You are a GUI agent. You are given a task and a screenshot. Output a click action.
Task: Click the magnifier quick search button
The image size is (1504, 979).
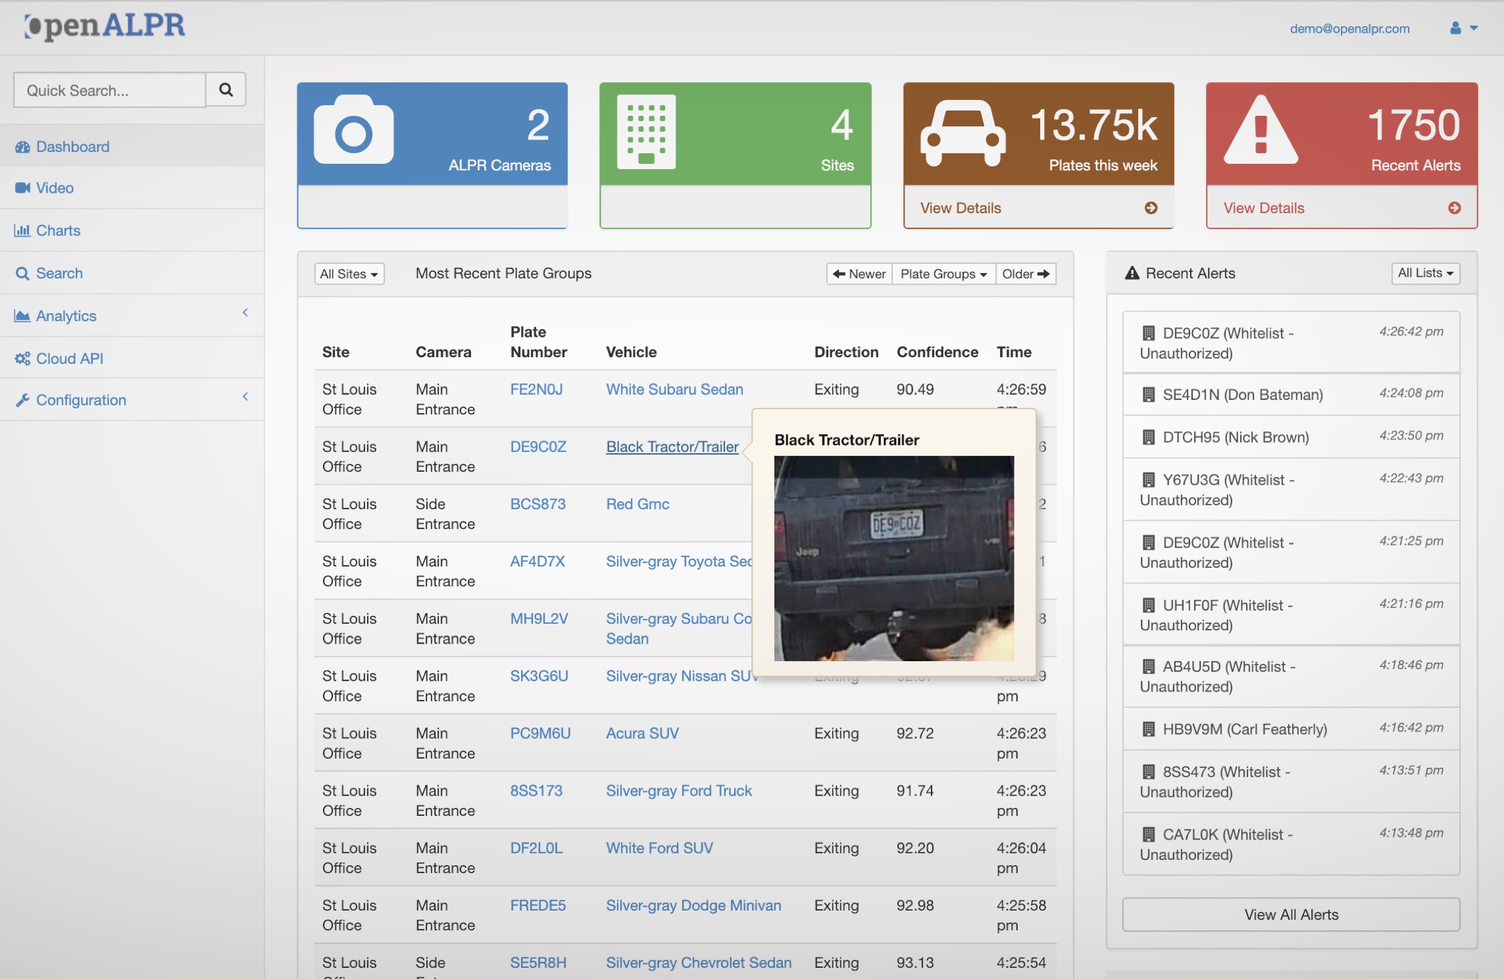(x=226, y=89)
